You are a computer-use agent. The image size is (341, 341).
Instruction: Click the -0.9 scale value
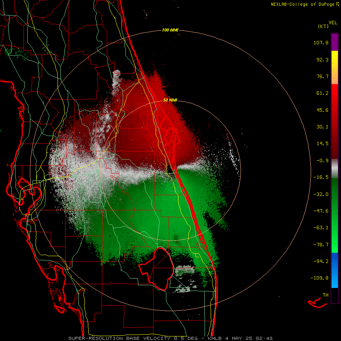coord(322,161)
